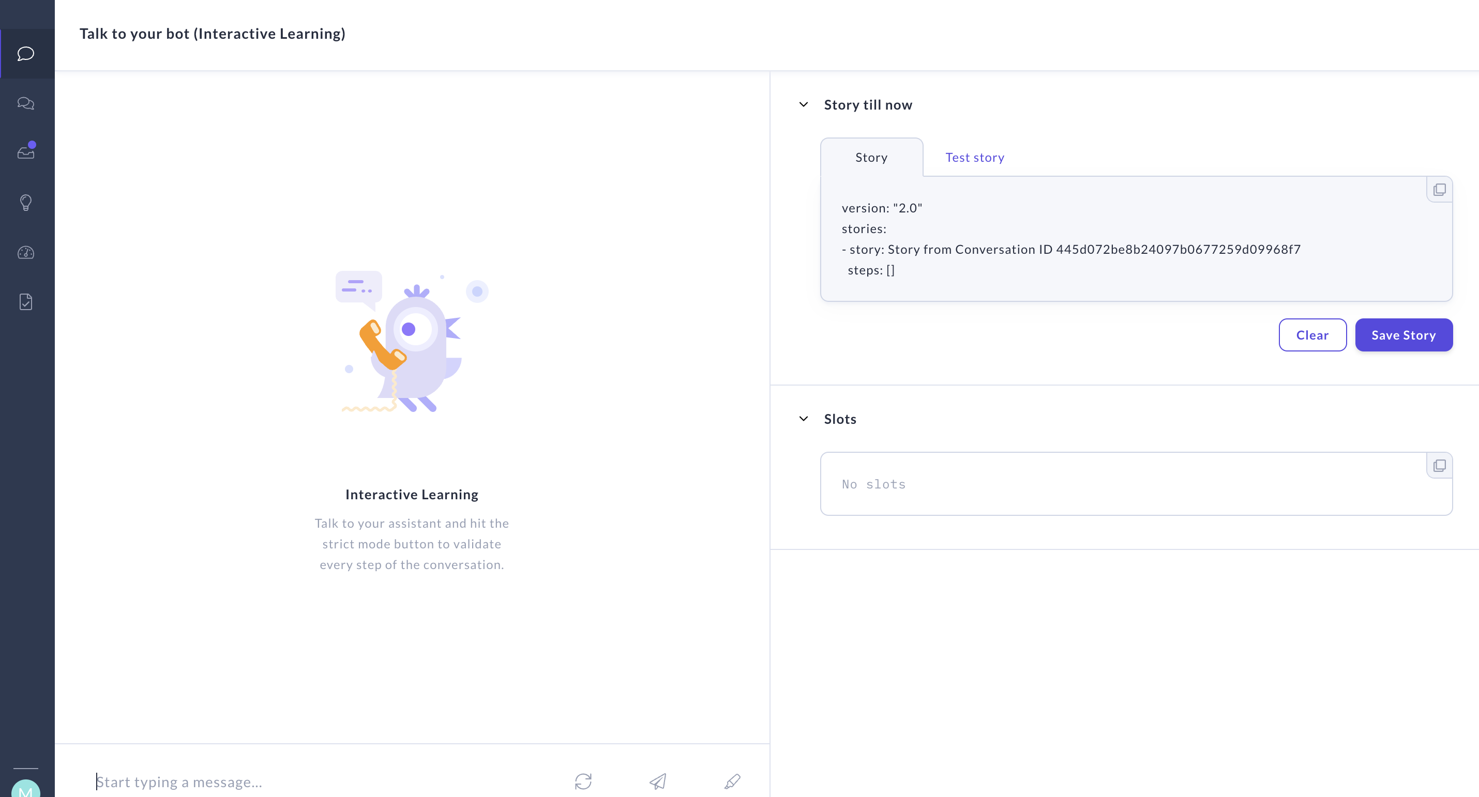Open the analytics gauge icon
Image resolution: width=1479 pixels, height=797 pixels.
[x=26, y=252]
